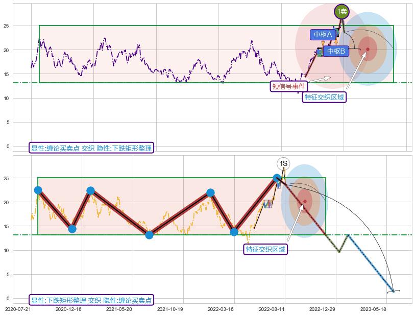415x315 pixels.
Task: Click red center dot in lower chart ellipses
Action: [305, 201]
